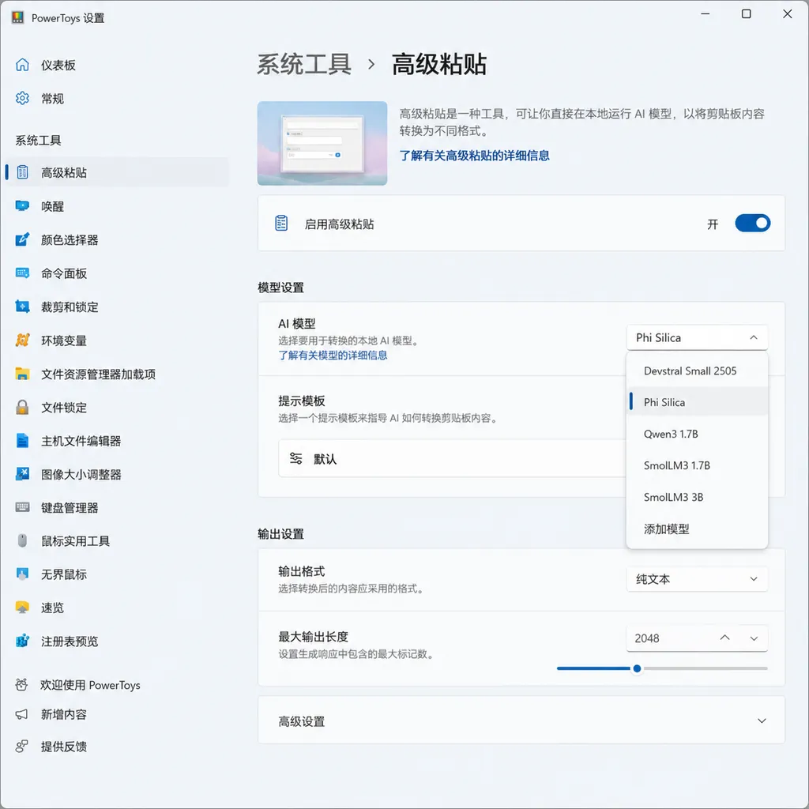
Task: Click the 默认 prompt template card
Action: (x=451, y=458)
